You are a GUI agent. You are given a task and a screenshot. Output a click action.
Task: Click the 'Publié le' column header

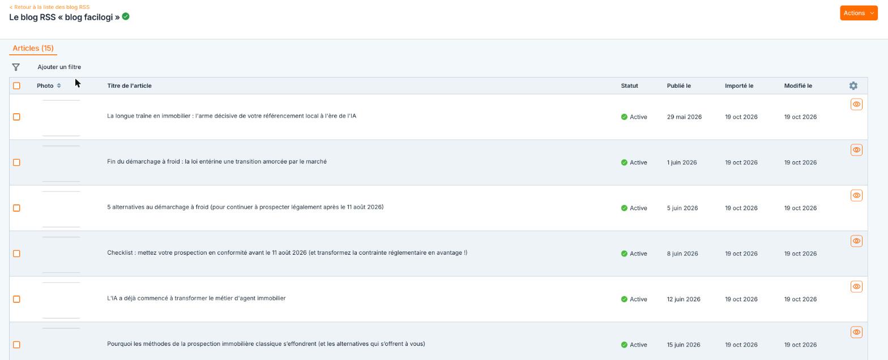679,85
